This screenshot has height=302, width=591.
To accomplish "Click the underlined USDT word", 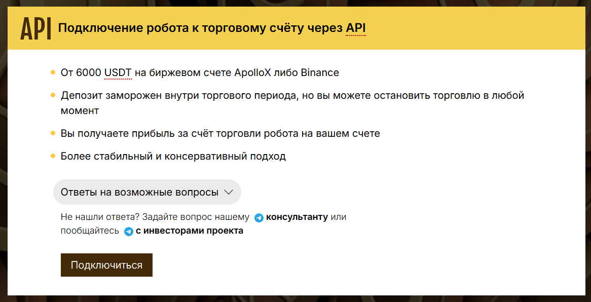I will point(118,73).
